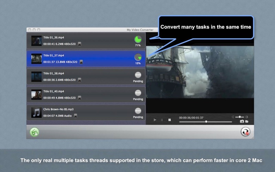Click the Pending status icon for Title 01_38.mp4
This screenshot has width=275, height=172.
(138, 75)
